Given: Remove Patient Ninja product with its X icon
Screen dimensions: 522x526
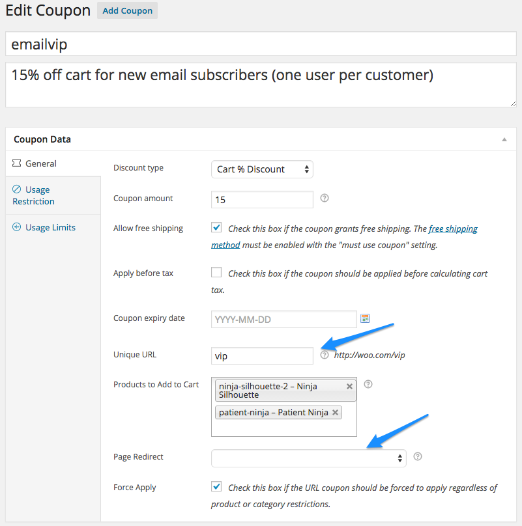Looking at the screenshot, I should click(x=335, y=412).
